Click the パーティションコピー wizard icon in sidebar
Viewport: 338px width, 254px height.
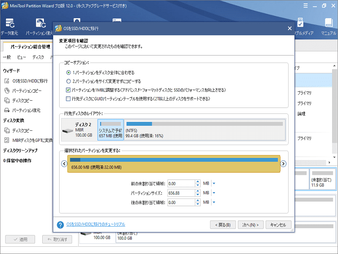7,91
